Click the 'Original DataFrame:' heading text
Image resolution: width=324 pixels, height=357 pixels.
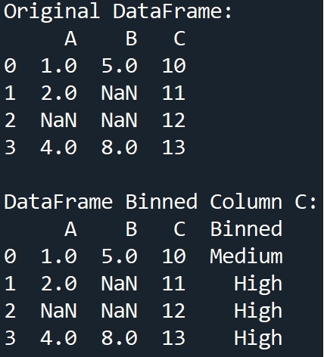(117, 13)
